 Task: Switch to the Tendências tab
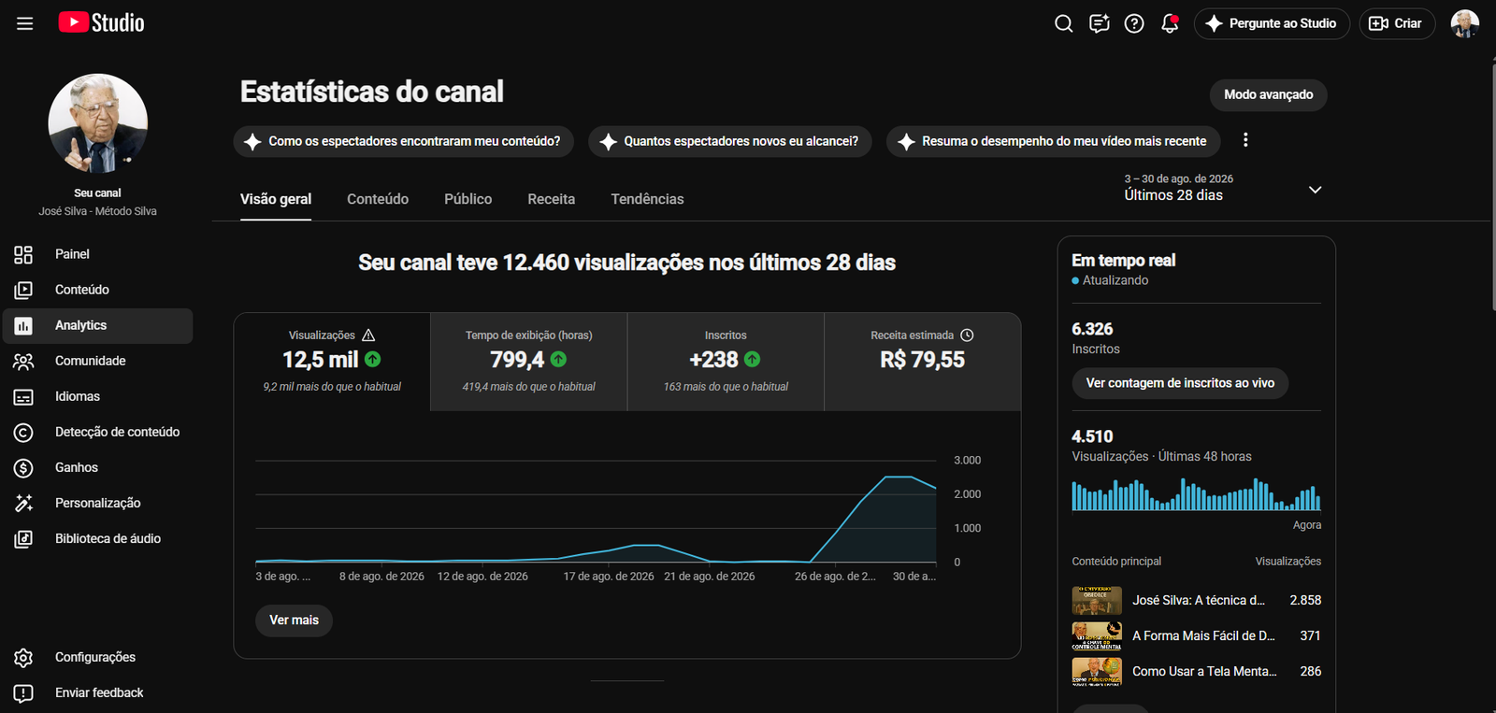[647, 199]
